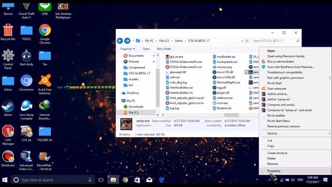Click the Search GTA SA BETA 1.7 box
This screenshot has height=187, width=332.
click(x=276, y=41)
